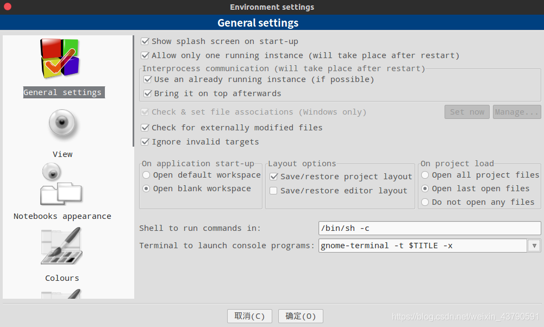Open Notebooks appearance folders icon
The height and width of the screenshot is (327, 544).
pos(61,184)
